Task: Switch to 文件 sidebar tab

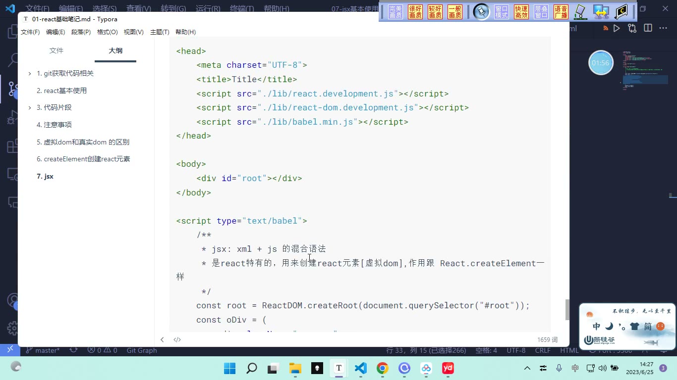Action: pos(56,50)
